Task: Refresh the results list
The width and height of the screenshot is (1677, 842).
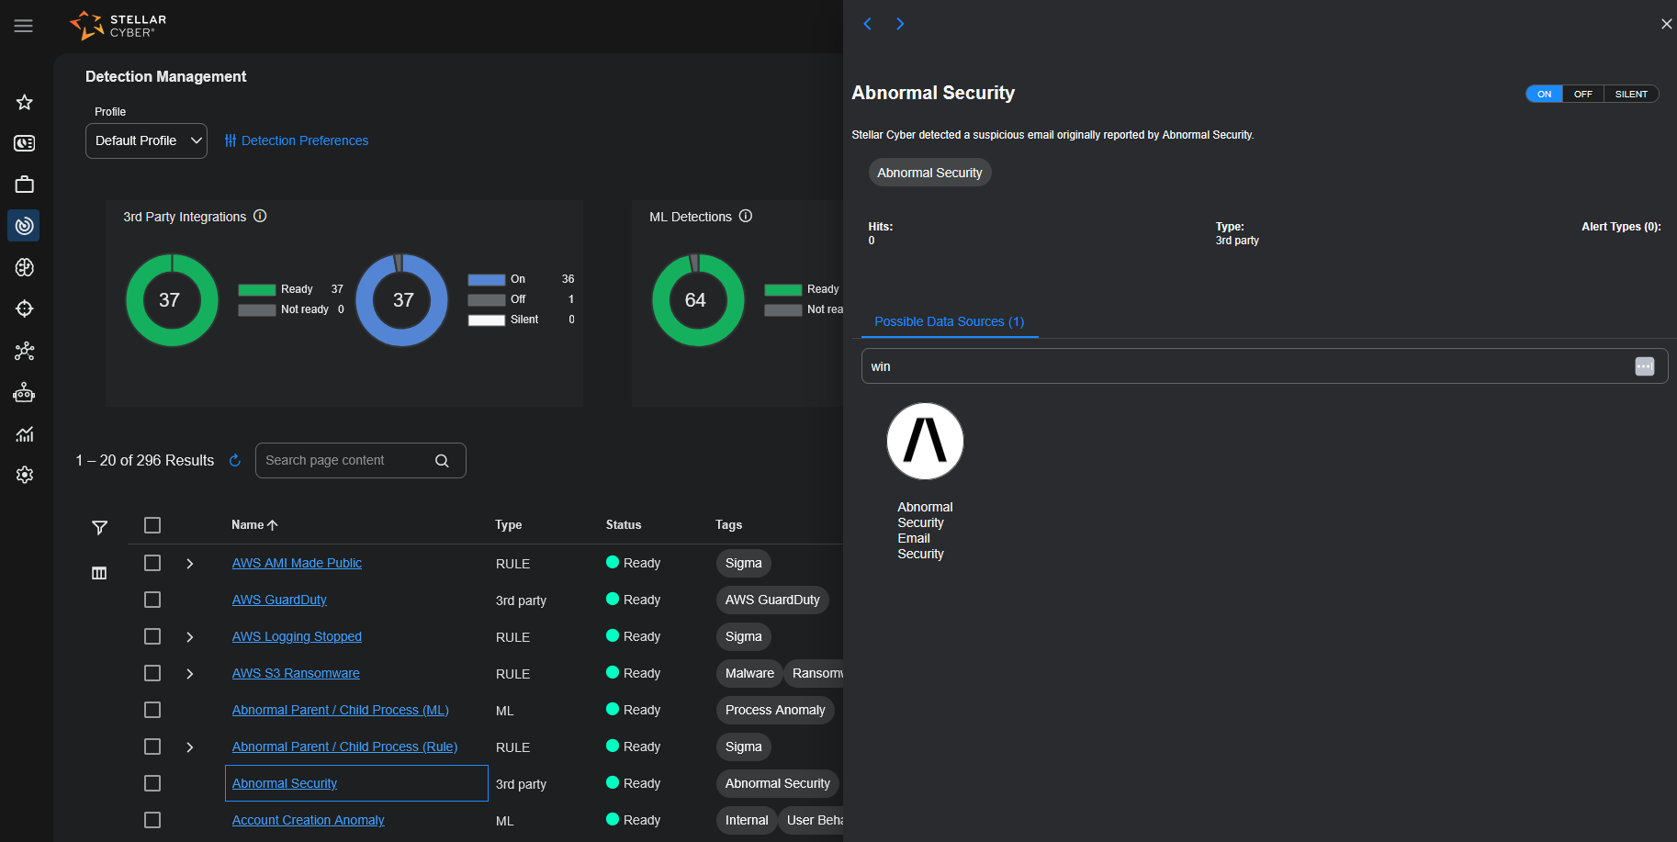Action: pyautogui.click(x=235, y=460)
